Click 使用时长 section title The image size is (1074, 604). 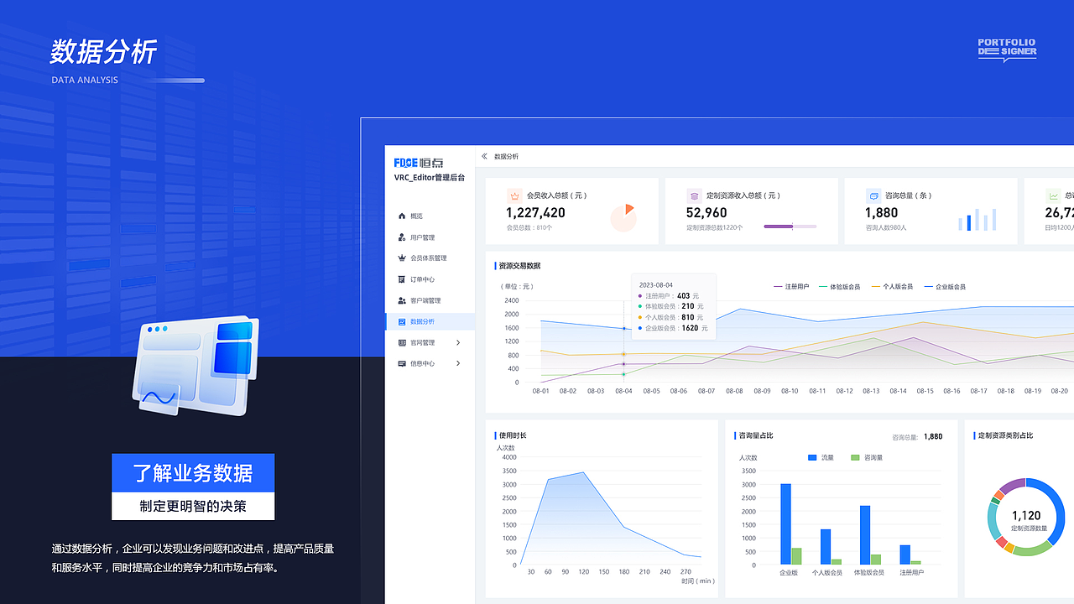(513, 435)
